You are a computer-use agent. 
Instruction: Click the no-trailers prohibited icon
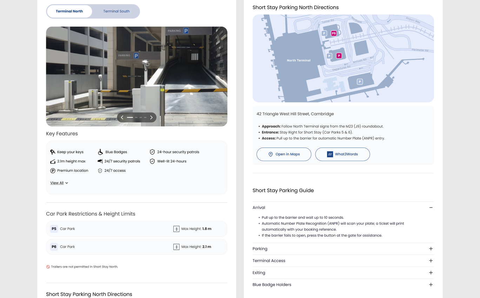click(48, 267)
